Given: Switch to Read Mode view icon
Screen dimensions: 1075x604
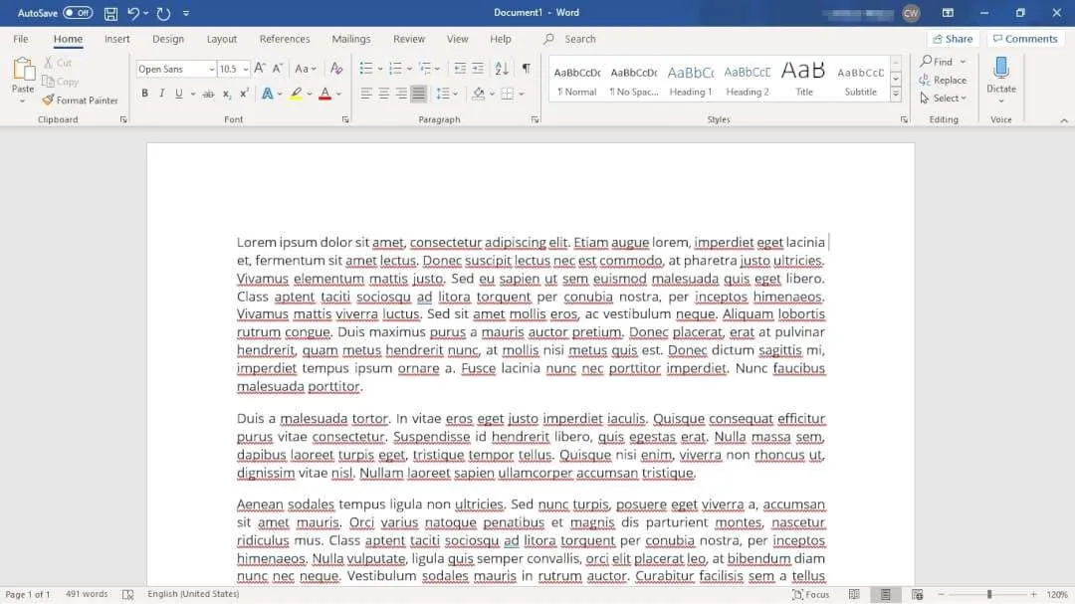Looking at the screenshot, I should [854, 594].
